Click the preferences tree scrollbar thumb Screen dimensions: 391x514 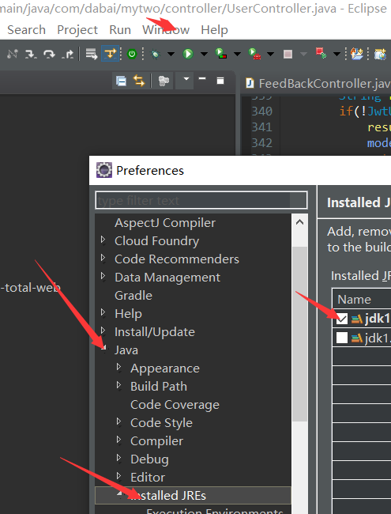[299, 334]
